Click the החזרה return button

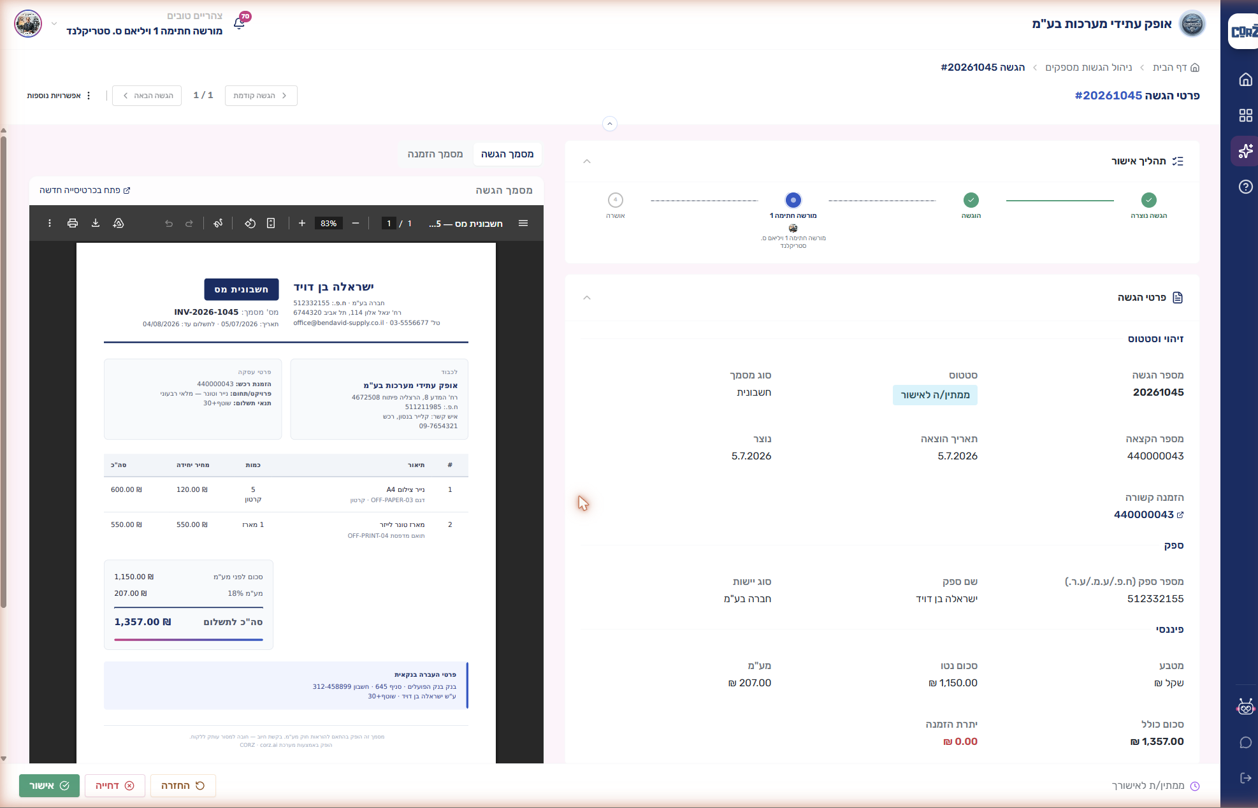tap(183, 786)
